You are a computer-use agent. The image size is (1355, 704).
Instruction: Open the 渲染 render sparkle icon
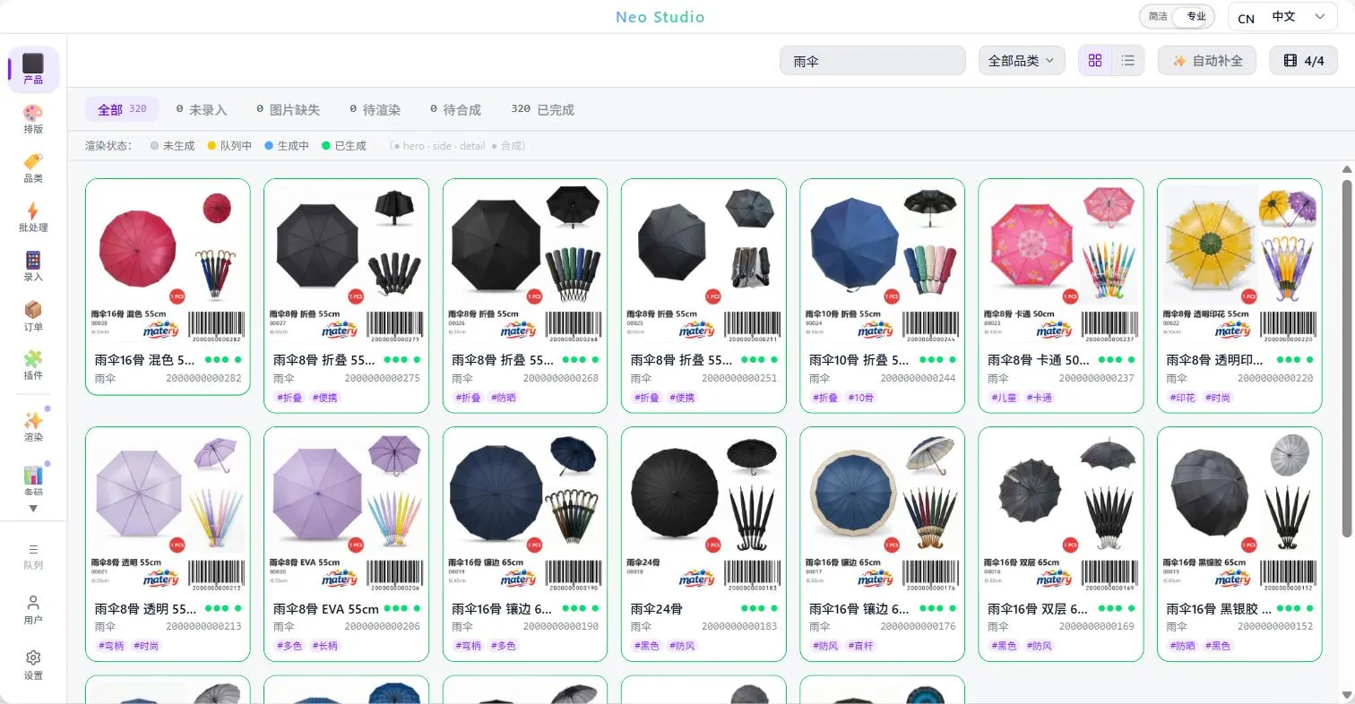pyautogui.click(x=33, y=426)
